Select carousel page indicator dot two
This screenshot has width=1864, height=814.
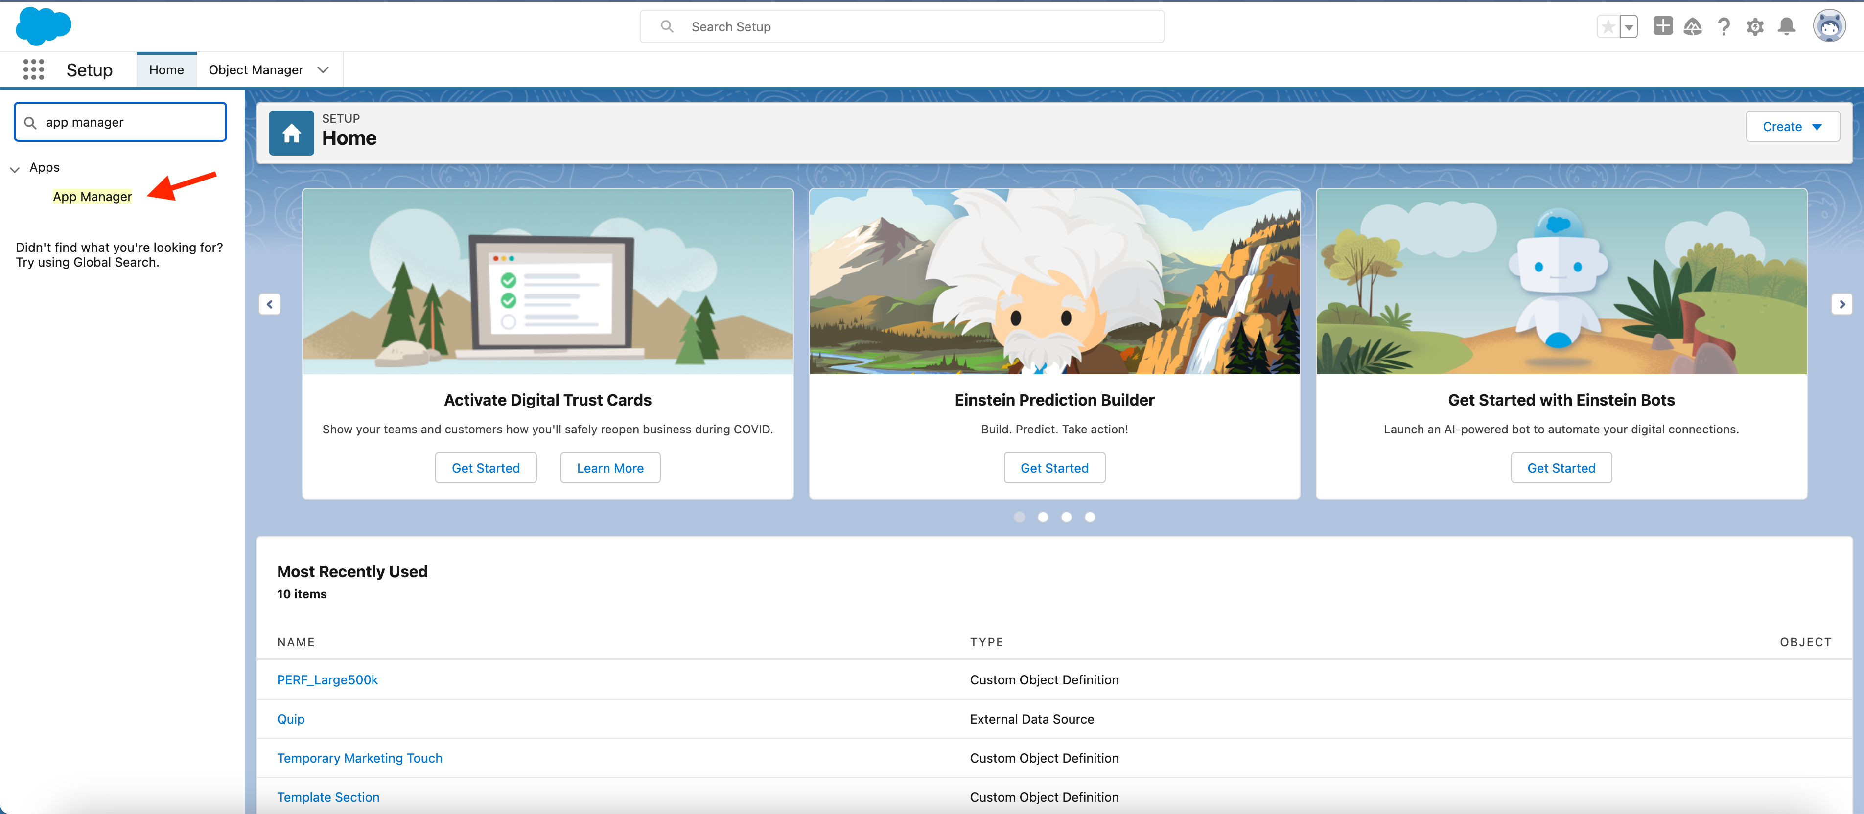pyautogui.click(x=1043, y=517)
